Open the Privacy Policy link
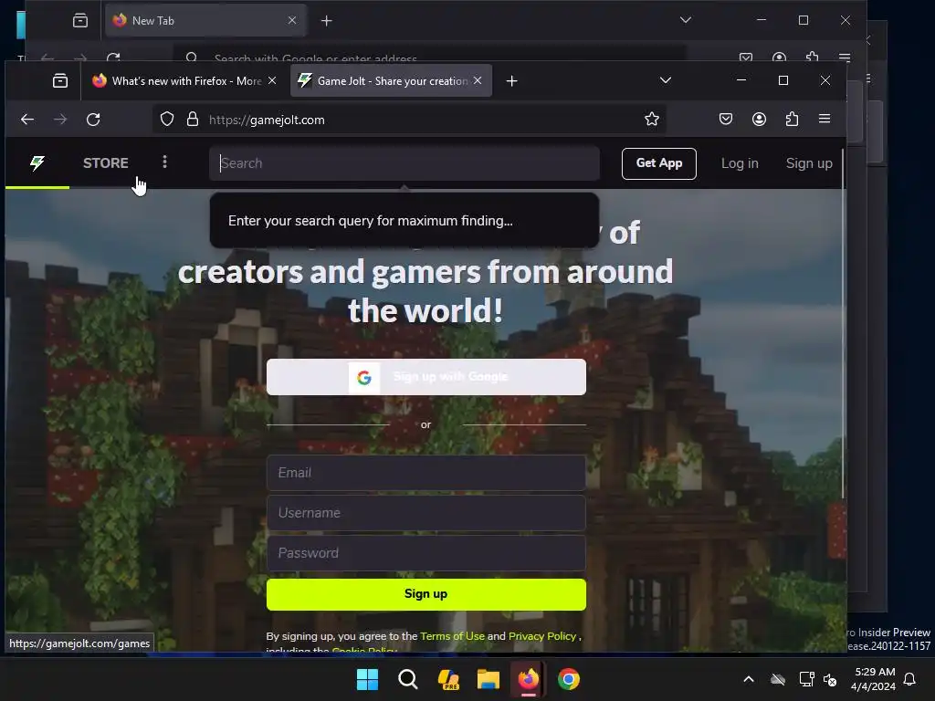This screenshot has height=701, width=935. [542, 636]
